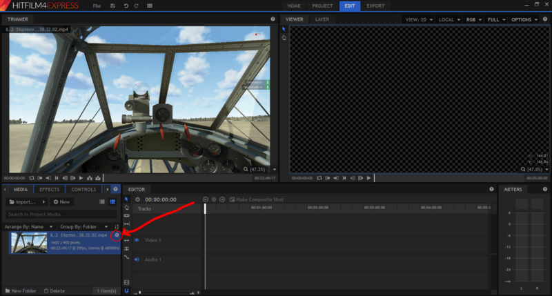Open the LOCAL dropdown in Viewer
Viewport: 552px width, 296px height.
point(449,20)
